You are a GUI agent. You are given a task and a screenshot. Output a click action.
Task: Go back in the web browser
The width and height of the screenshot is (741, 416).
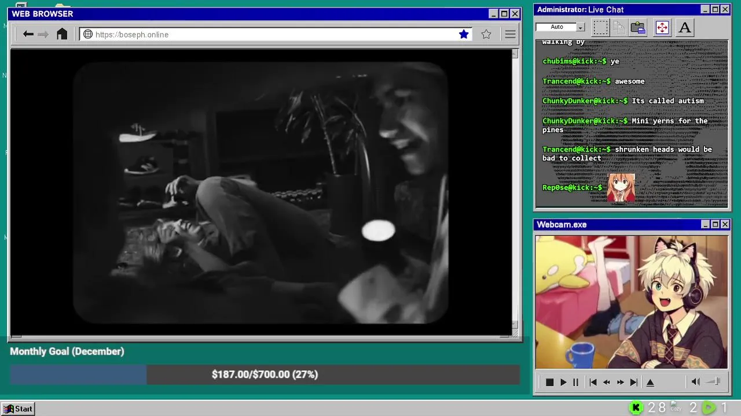pyautogui.click(x=28, y=34)
